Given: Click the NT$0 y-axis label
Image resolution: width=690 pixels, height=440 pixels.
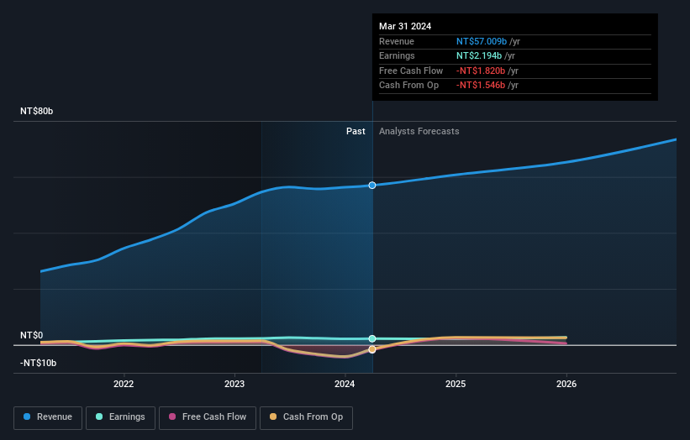Looking at the screenshot, I should pyautogui.click(x=32, y=335).
